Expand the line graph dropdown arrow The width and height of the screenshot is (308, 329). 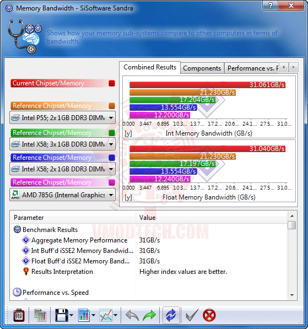(x=115, y=315)
